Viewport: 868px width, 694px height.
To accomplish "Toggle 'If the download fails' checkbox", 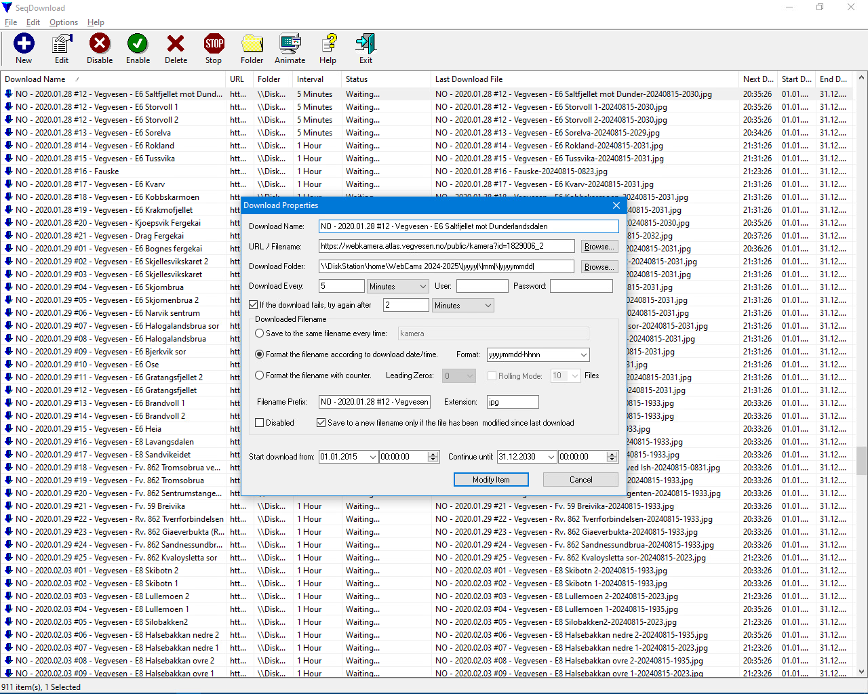I will coord(254,305).
